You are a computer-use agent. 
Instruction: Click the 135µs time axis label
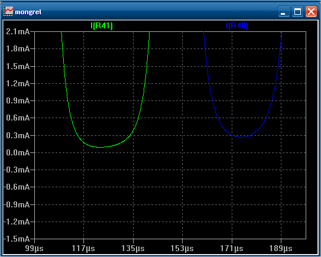[x=133, y=249]
